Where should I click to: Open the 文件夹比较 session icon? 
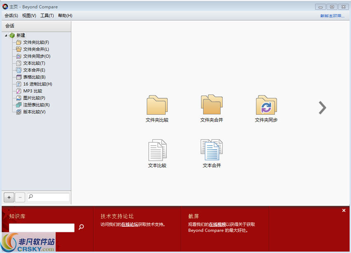(157, 106)
